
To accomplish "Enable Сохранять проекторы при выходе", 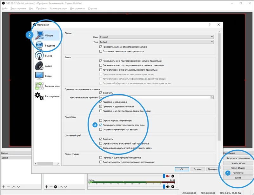I will point(101,129).
